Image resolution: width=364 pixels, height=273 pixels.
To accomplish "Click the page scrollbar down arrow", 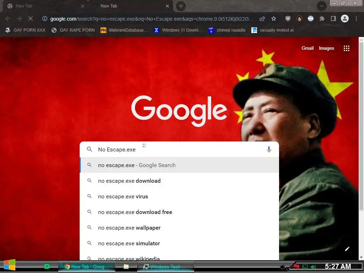I will pyautogui.click(x=361, y=257).
